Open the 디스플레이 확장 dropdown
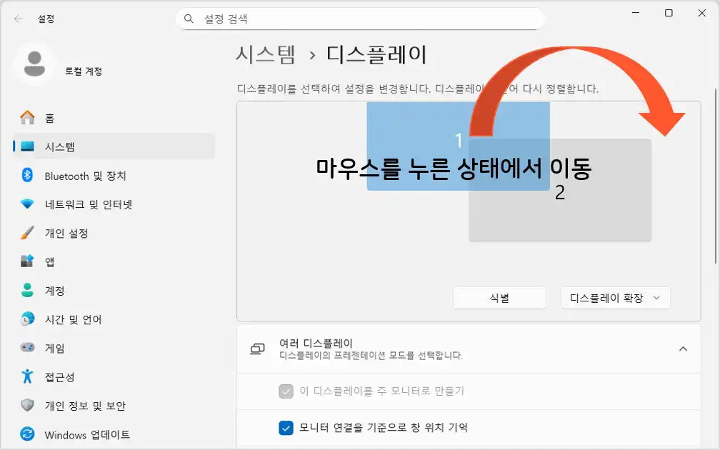The image size is (720, 450). 615,298
